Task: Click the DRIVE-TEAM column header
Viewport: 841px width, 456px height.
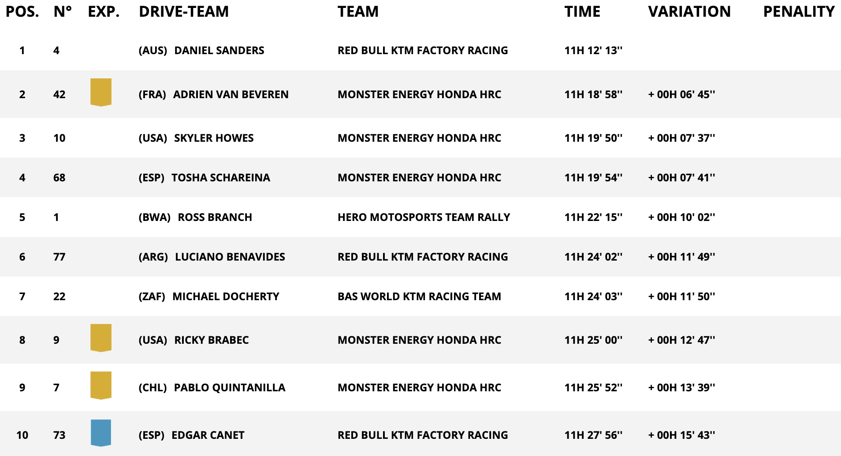Action: click(x=184, y=11)
